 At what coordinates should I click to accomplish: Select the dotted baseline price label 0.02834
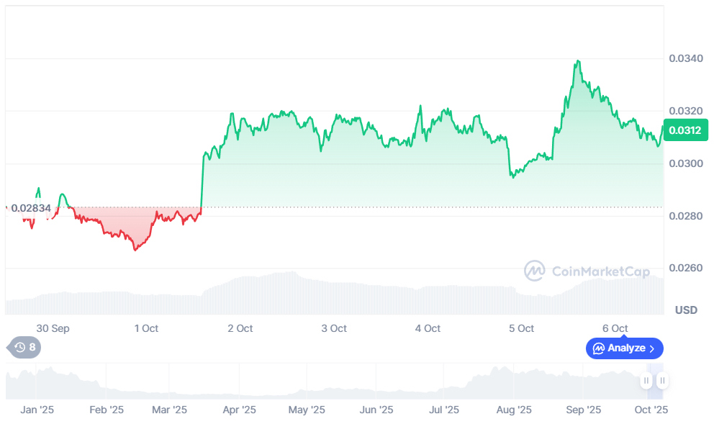pos(32,208)
